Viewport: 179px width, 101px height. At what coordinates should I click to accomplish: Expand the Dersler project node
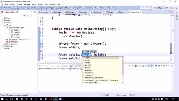pyautogui.click(x=2, y=20)
